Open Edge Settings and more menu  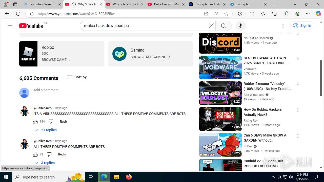[308, 14]
